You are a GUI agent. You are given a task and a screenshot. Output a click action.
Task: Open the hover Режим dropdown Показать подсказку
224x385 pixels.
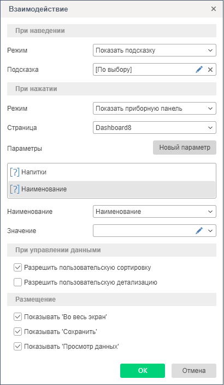click(155, 50)
